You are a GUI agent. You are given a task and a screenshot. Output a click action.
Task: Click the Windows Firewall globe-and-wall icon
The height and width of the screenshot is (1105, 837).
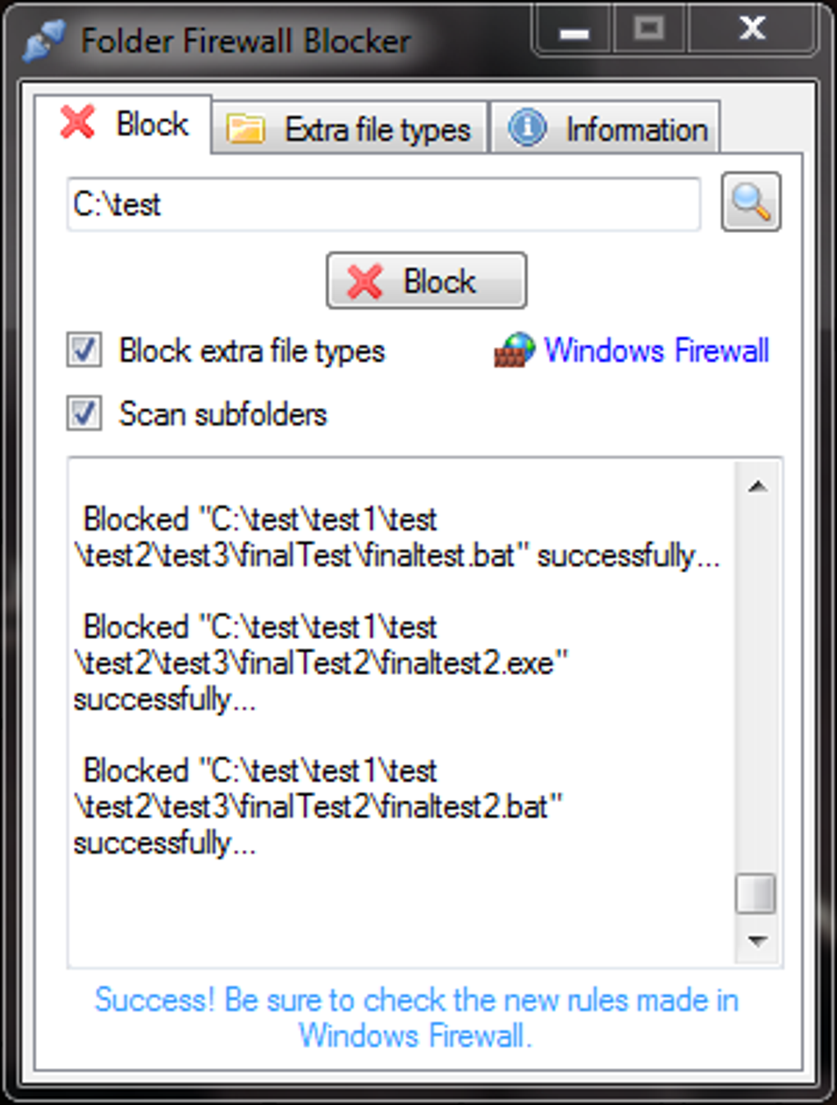tap(515, 351)
